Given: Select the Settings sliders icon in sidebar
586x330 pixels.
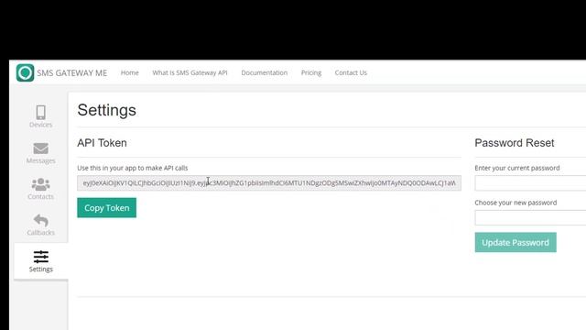Looking at the screenshot, I should click(40, 257).
